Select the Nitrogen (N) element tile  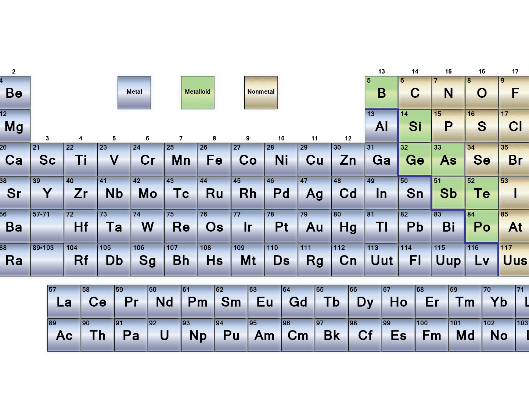coord(448,93)
